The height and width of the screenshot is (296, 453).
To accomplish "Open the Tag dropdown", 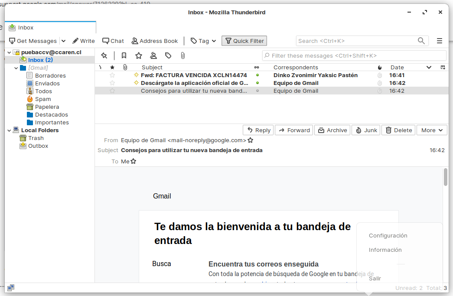I will (x=203, y=41).
